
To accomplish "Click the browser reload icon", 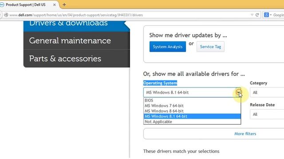I will pyautogui.click(x=257, y=15).
